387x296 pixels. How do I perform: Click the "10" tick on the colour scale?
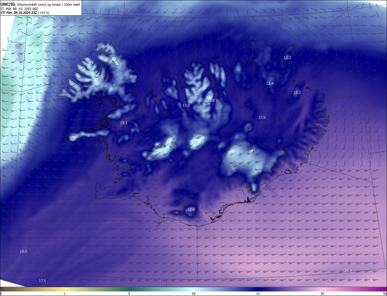pyautogui.click(x=193, y=294)
